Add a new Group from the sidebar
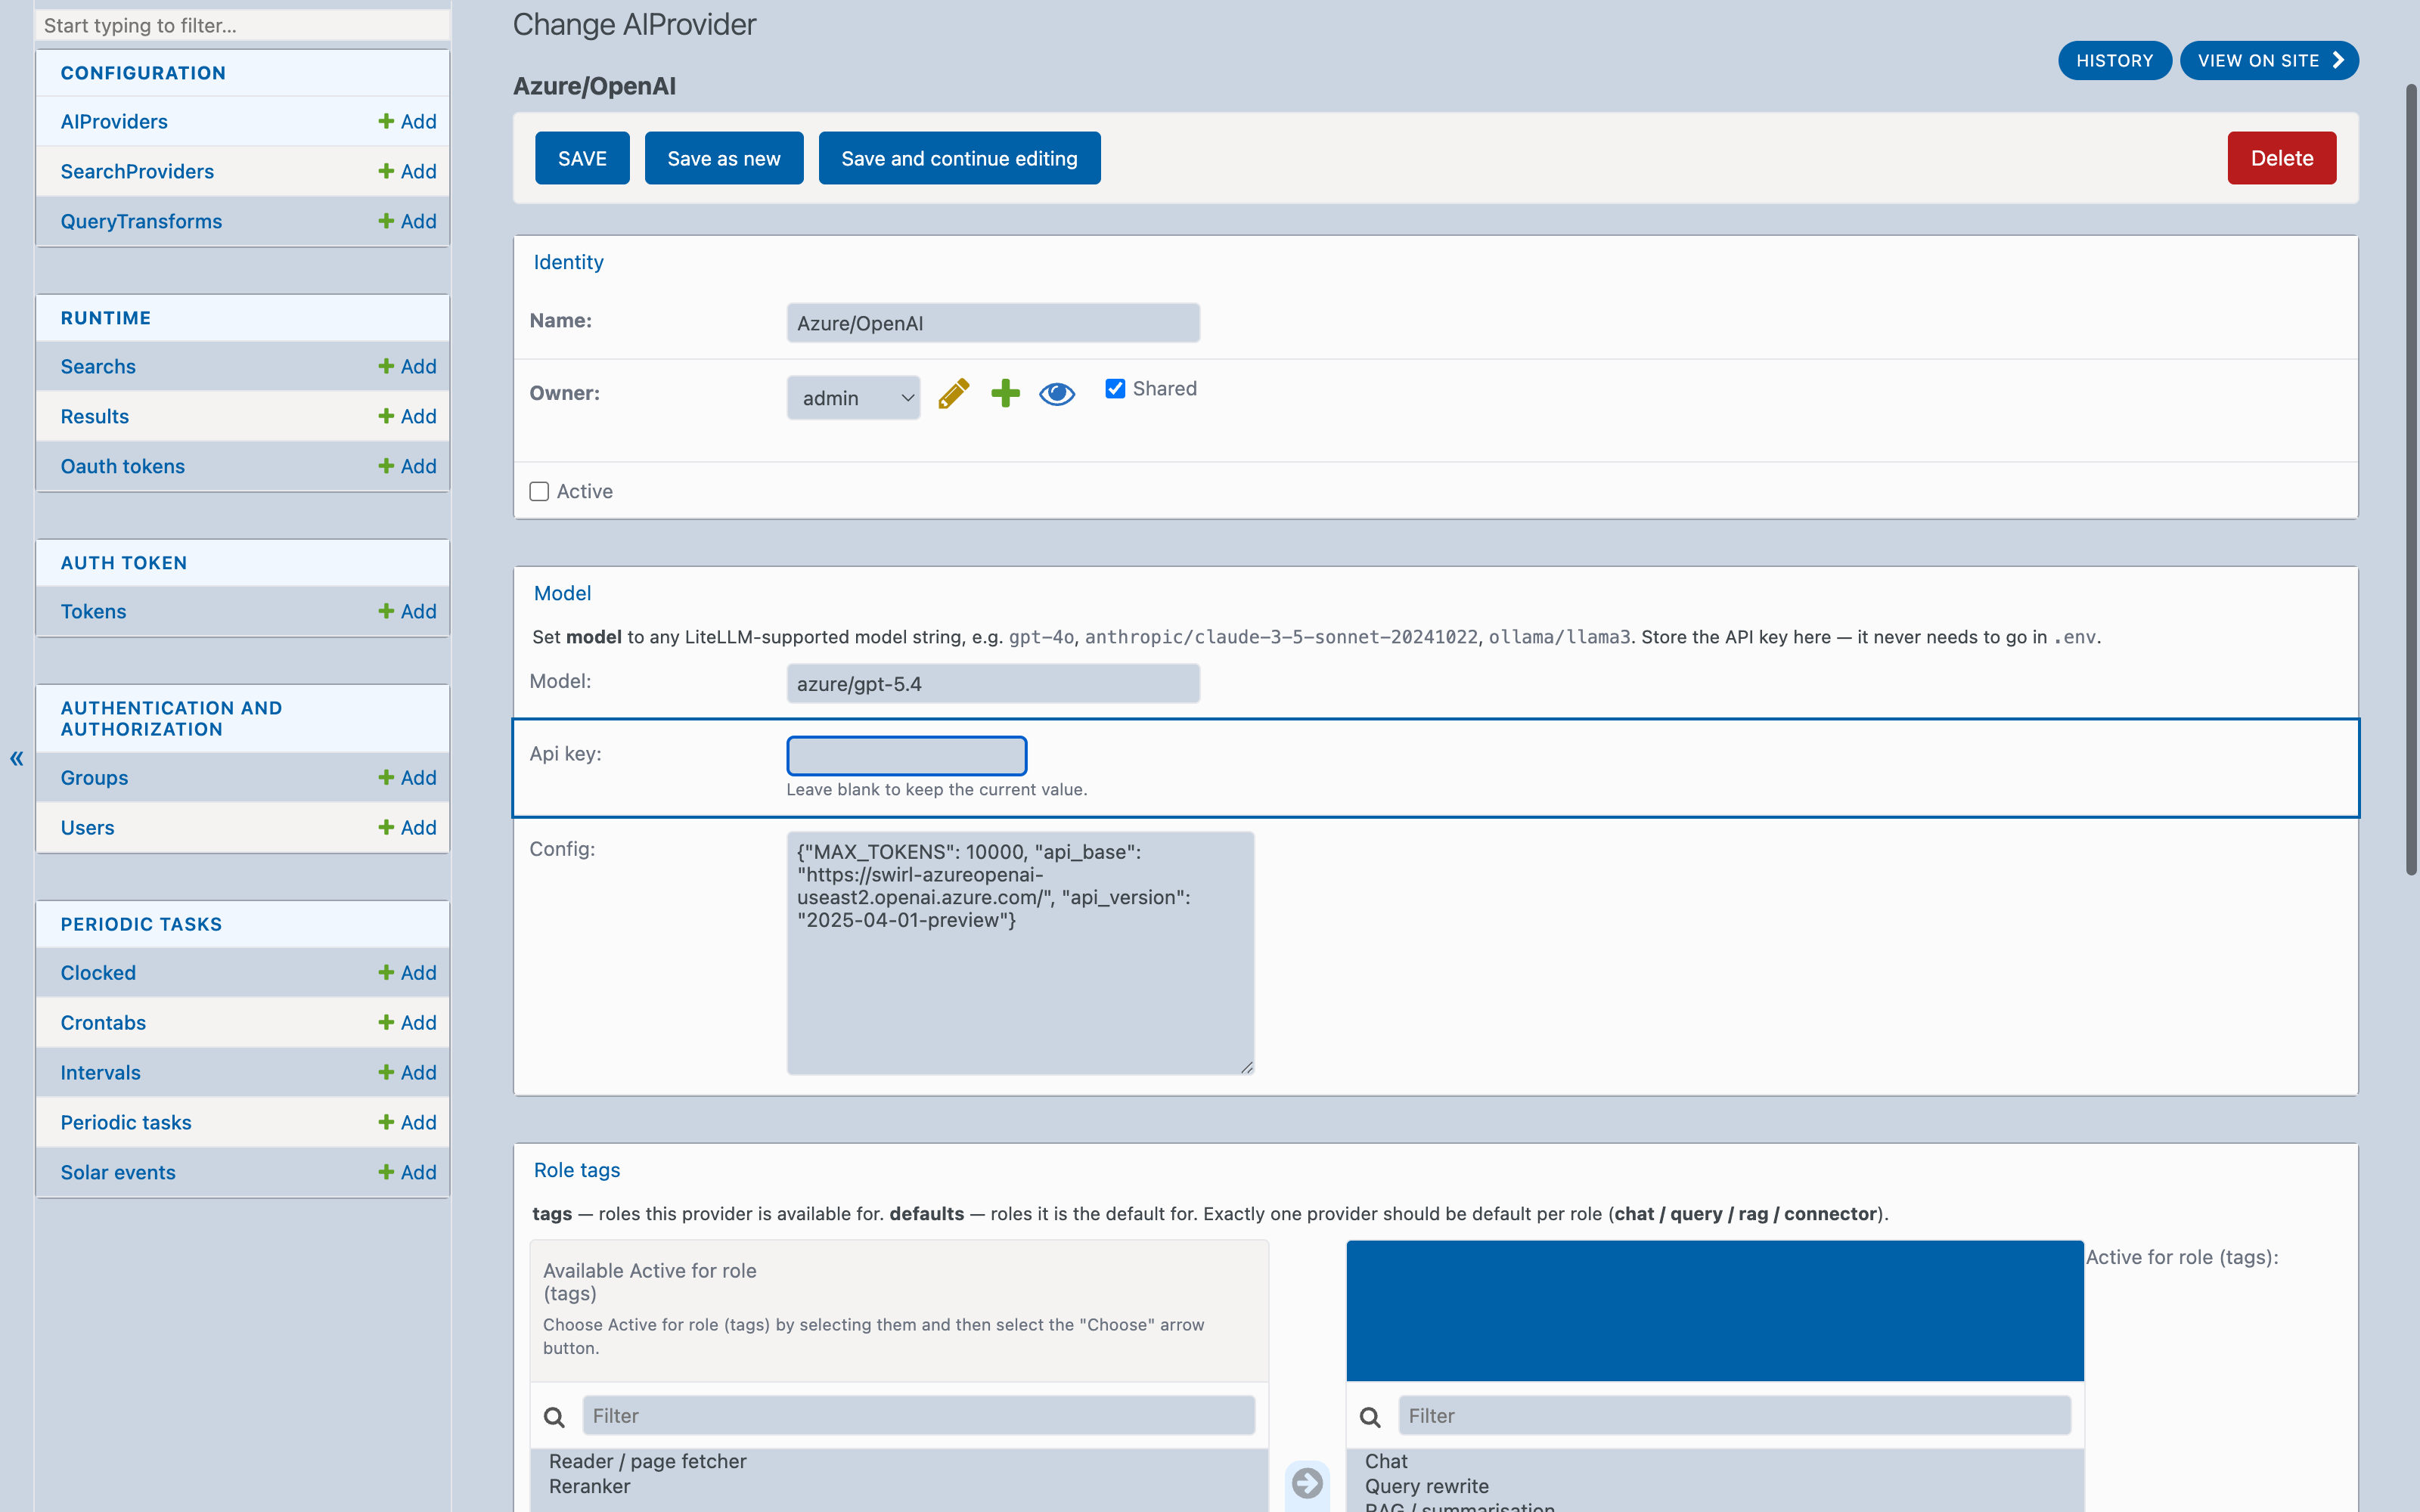The width and height of the screenshot is (2420, 1512). [x=407, y=777]
